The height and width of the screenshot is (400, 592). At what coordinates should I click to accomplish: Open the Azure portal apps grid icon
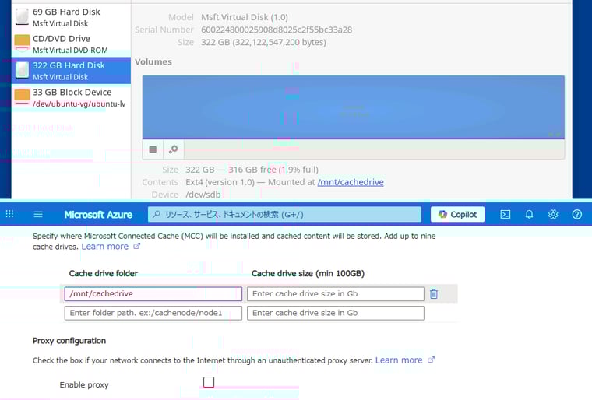point(10,214)
